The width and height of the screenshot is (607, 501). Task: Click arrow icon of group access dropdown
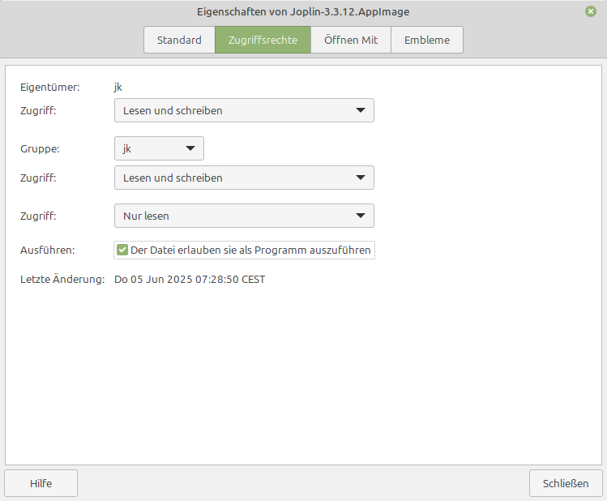pos(361,178)
